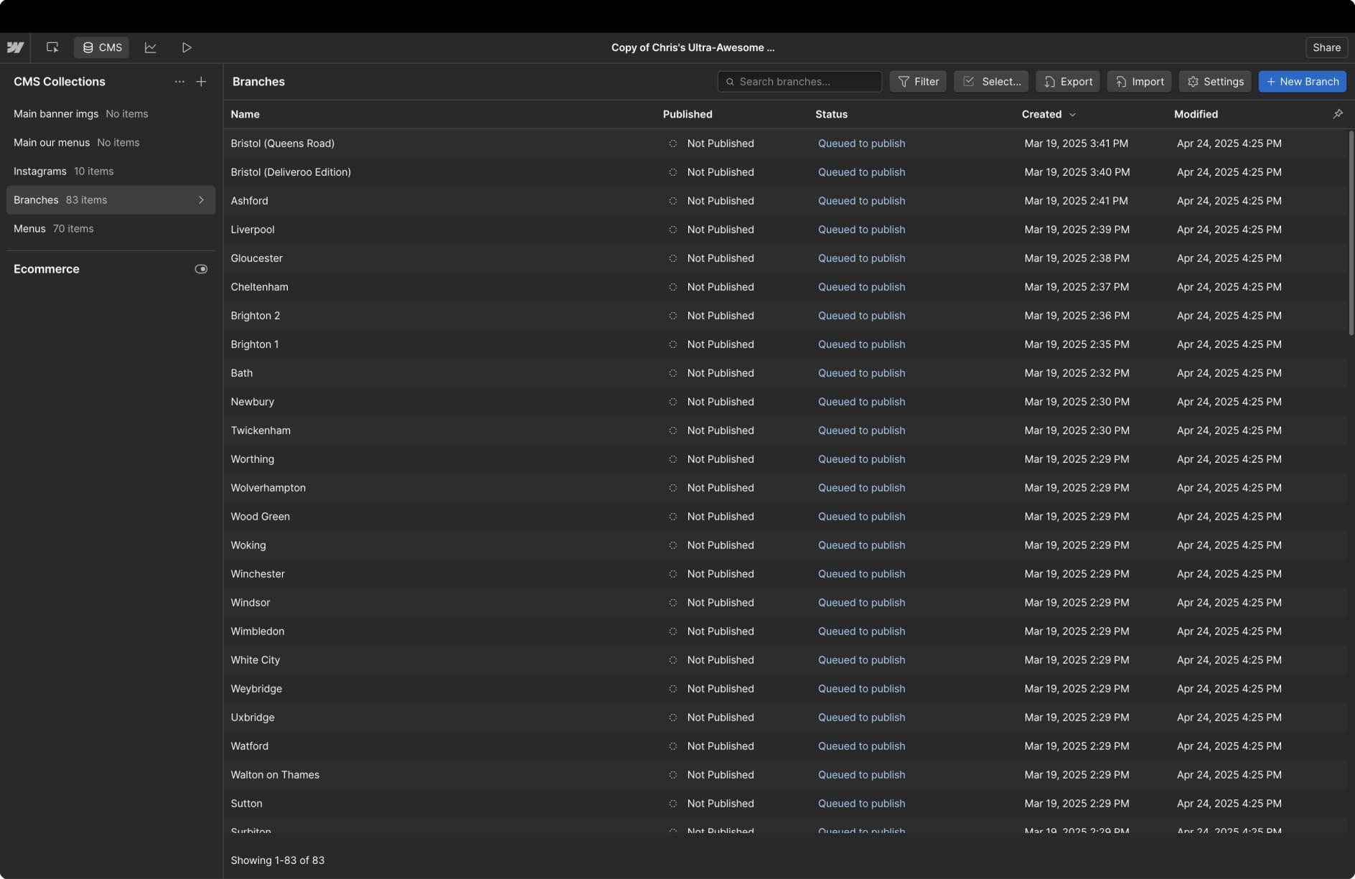Click the publish status icon for Watford
Image resolution: width=1355 pixels, height=879 pixels.
[x=672, y=746]
